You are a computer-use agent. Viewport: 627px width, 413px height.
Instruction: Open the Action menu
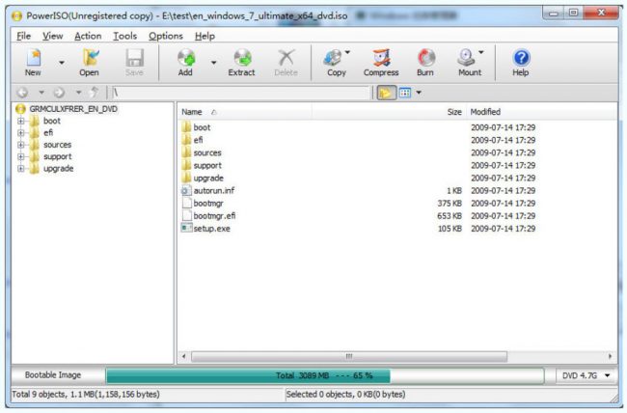coord(87,36)
